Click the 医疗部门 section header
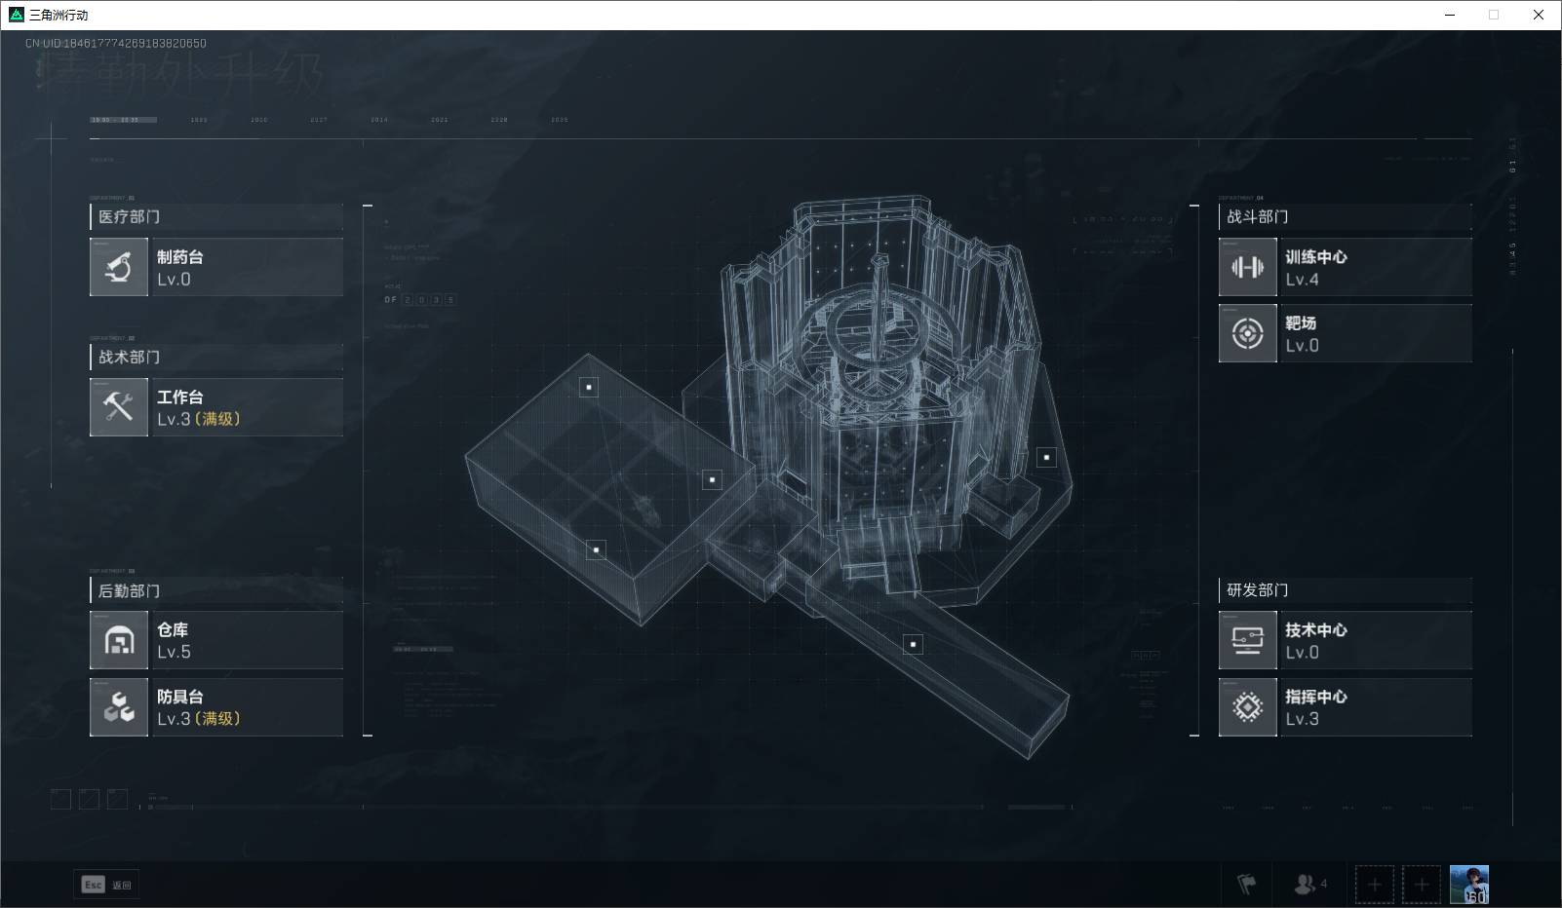The image size is (1562, 908). coord(216,216)
